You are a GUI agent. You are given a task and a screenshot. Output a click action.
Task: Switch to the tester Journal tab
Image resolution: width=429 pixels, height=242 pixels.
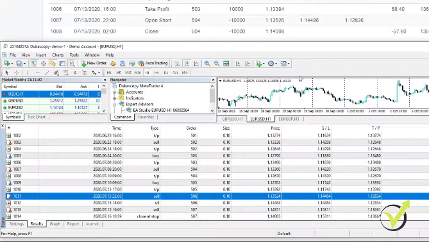pyautogui.click(x=92, y=223)
